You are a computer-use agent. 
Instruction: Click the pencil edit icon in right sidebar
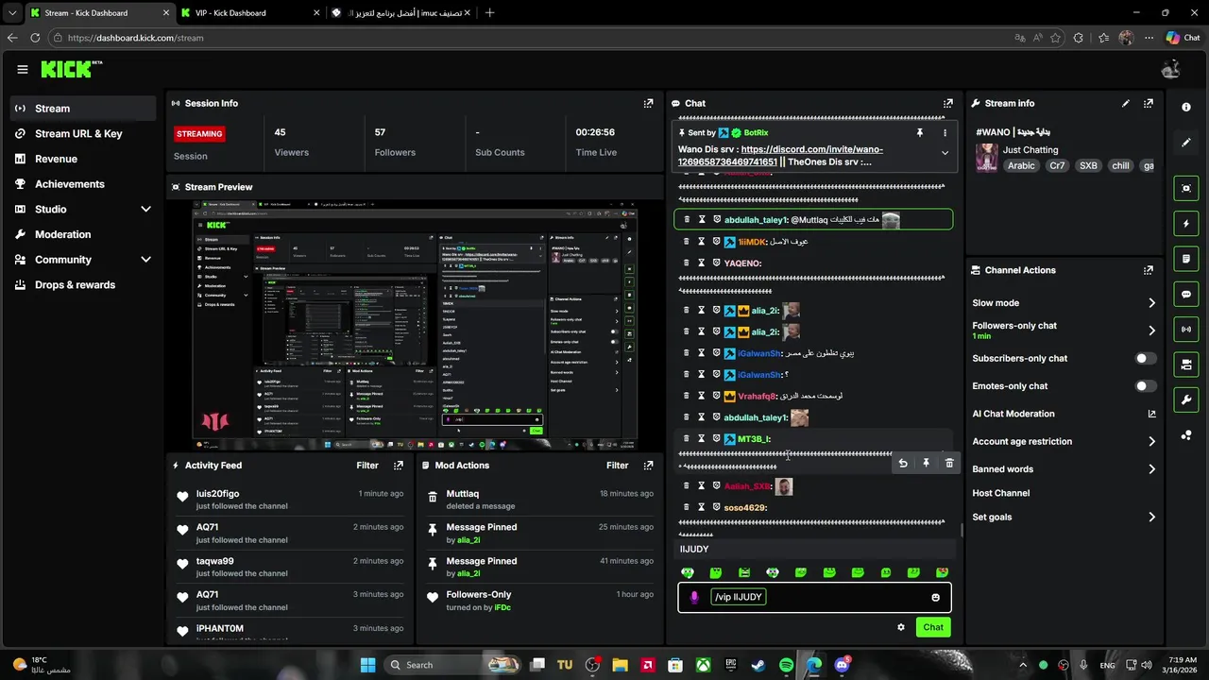click(x=1186, y=143)
